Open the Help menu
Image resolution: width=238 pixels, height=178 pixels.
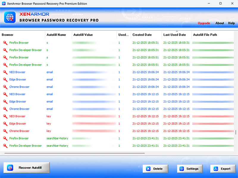(x=231, y=23)
